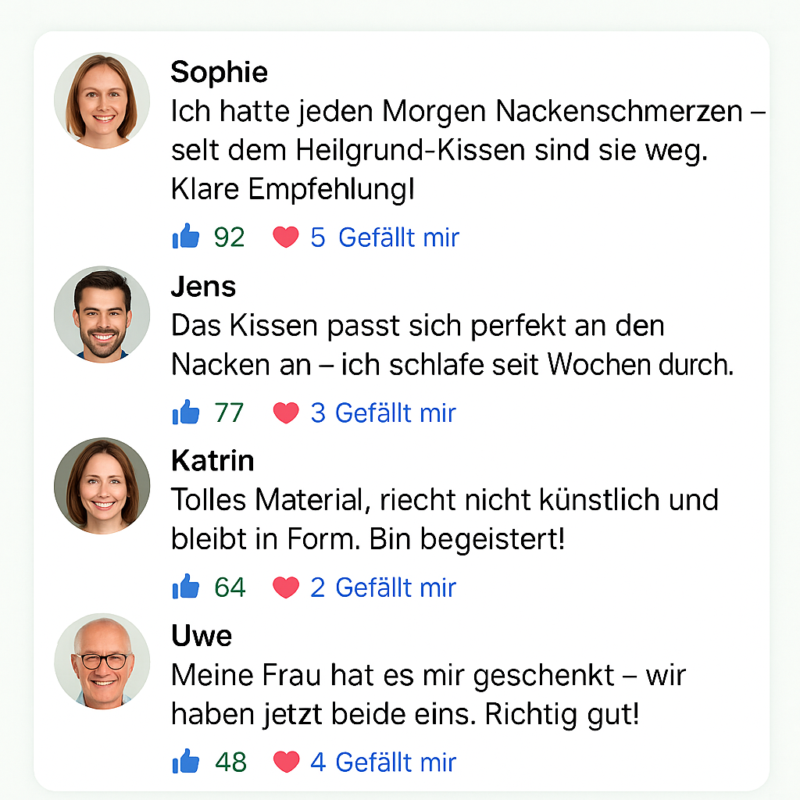This screenshot has height=800, width=800.
Task: Click the name Jens above his comment
Action: coord(203,286)
